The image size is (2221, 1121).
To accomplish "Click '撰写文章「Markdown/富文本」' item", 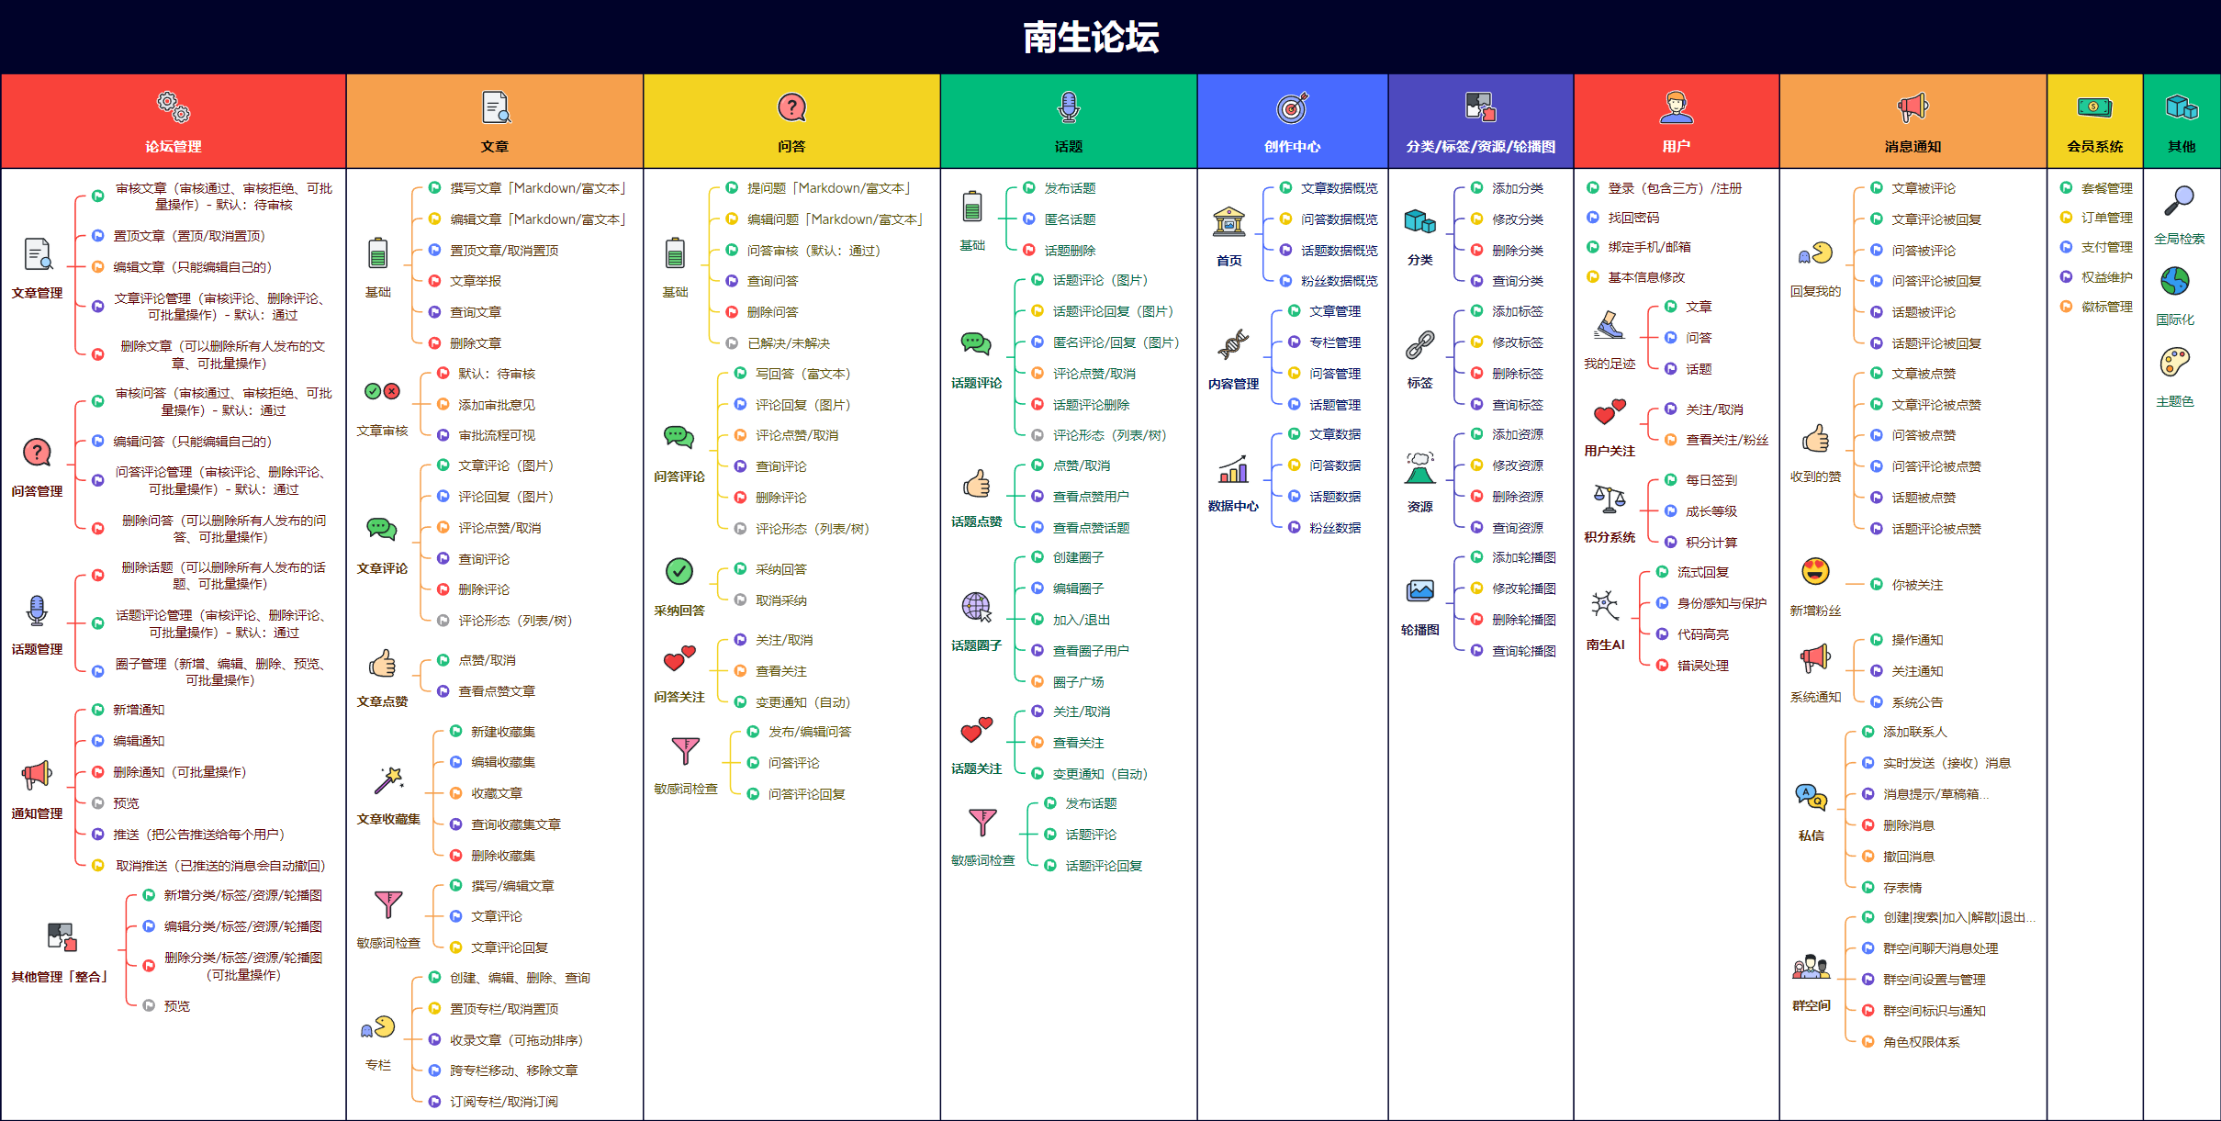I will (x=539, y=188).
